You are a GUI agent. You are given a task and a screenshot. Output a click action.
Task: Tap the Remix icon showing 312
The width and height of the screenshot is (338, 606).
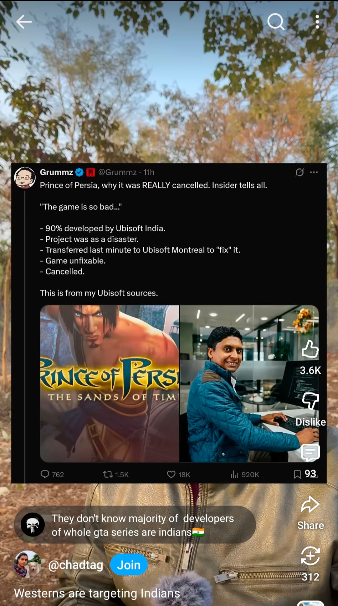pos(310,556)
